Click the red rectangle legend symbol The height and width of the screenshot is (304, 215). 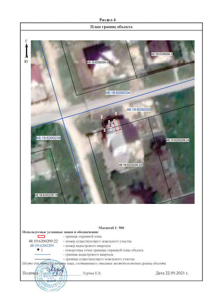coord(41,237)
